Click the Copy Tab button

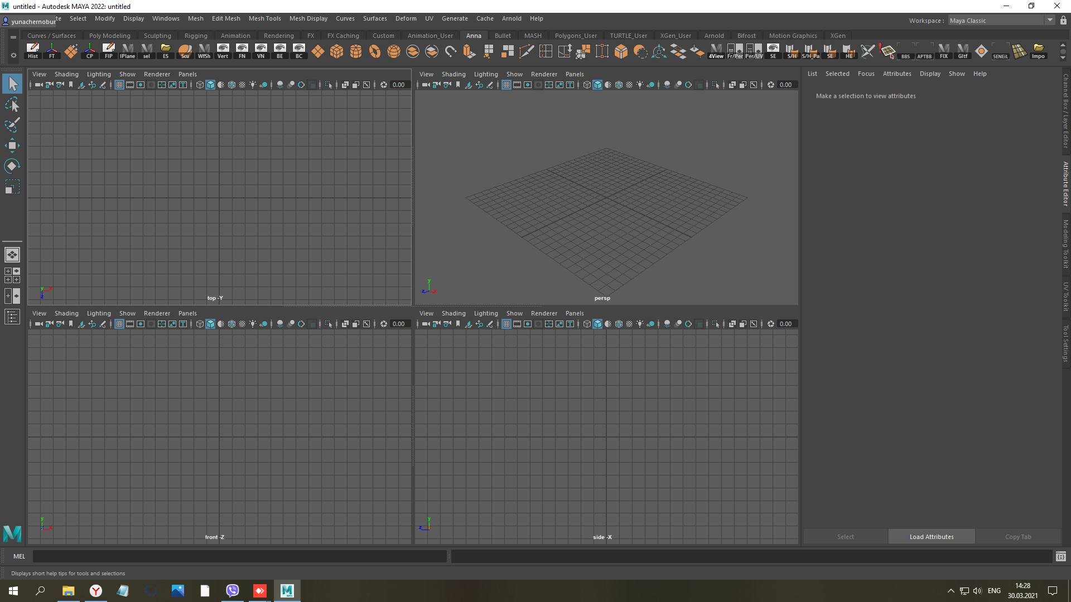coord(1018,536)
